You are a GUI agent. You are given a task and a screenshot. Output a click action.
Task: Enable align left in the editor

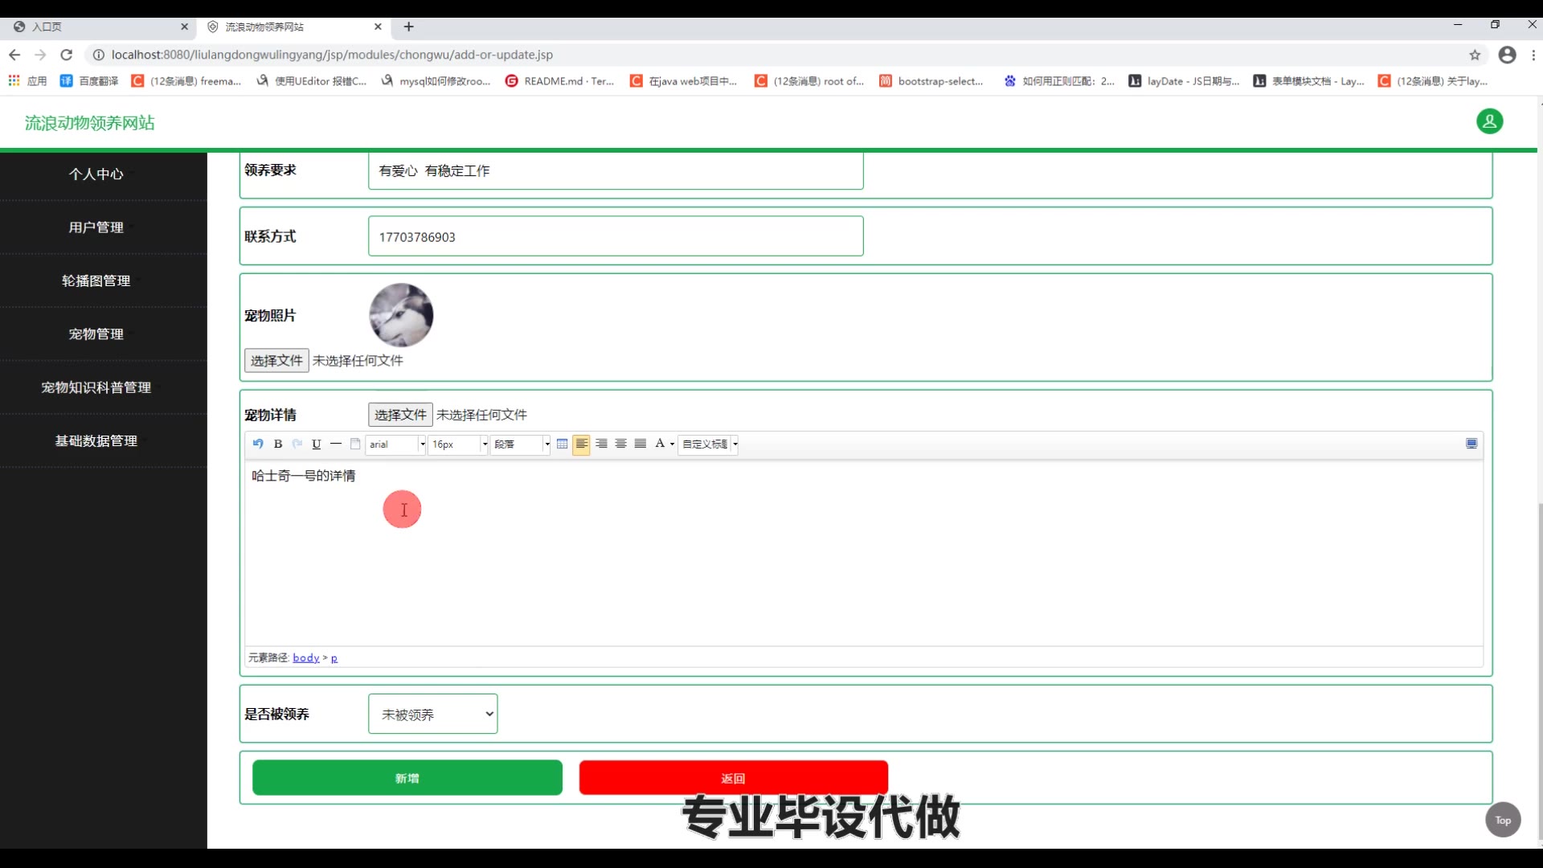[x=581, y=444]
